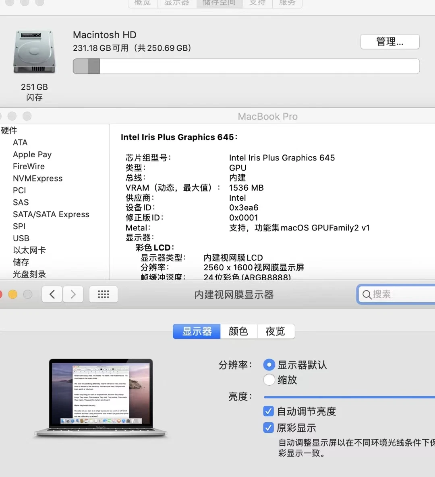435x477 pixels.
Task: Open the Show All Preferences grid icon
Action: (103, 294)
